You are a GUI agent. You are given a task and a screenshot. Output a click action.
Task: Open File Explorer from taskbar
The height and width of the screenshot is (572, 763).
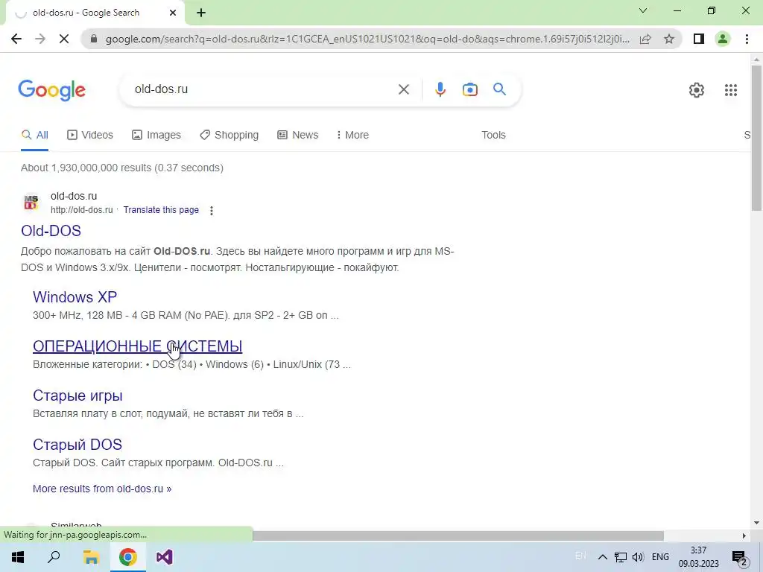(x=91, y=557)
